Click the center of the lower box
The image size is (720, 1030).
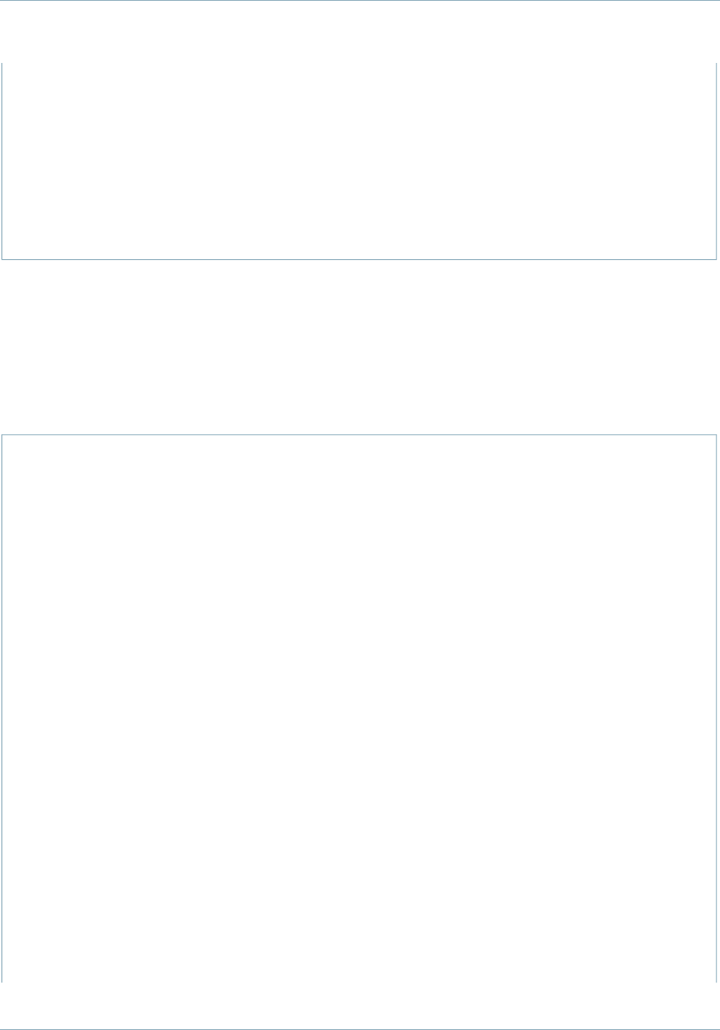[x=359, y=708]
